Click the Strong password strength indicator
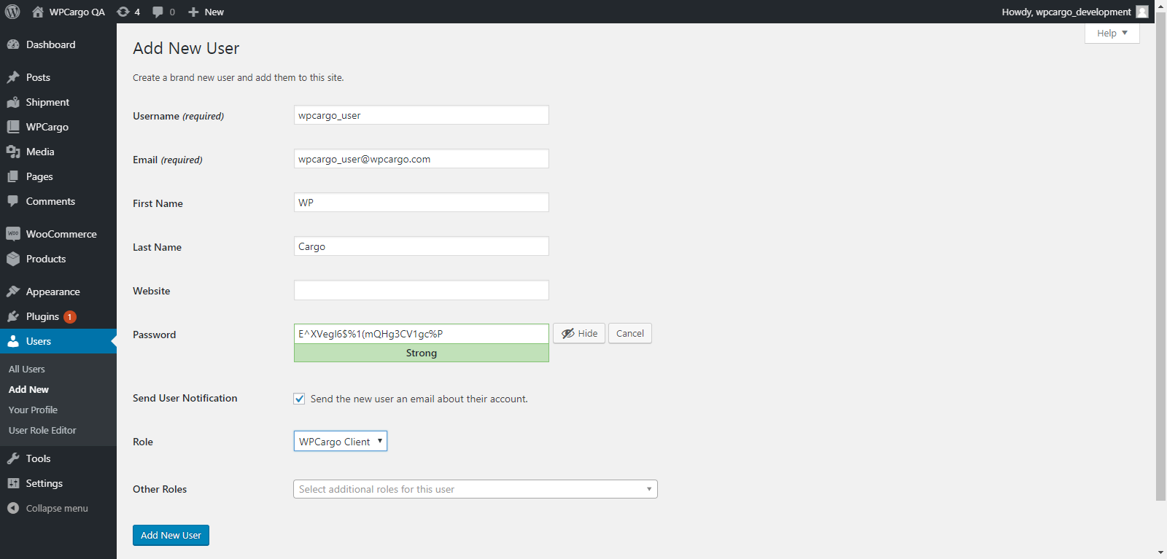Screen dimensions: 1167x559 pyautogui.click(x=422, y=353)
